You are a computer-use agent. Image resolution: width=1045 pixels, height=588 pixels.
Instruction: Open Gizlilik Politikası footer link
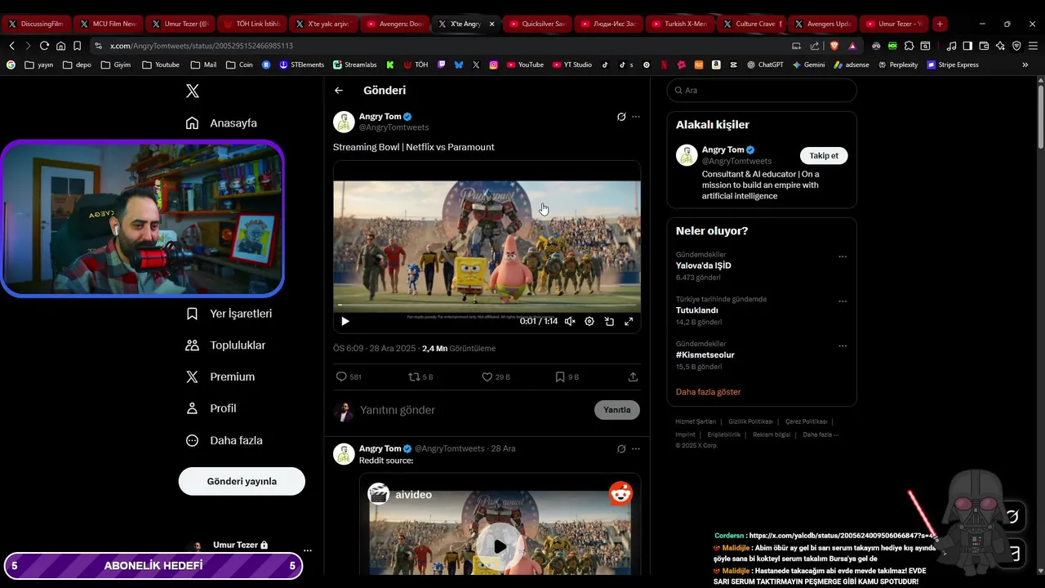pyautogui.click(x=750, y=421)
